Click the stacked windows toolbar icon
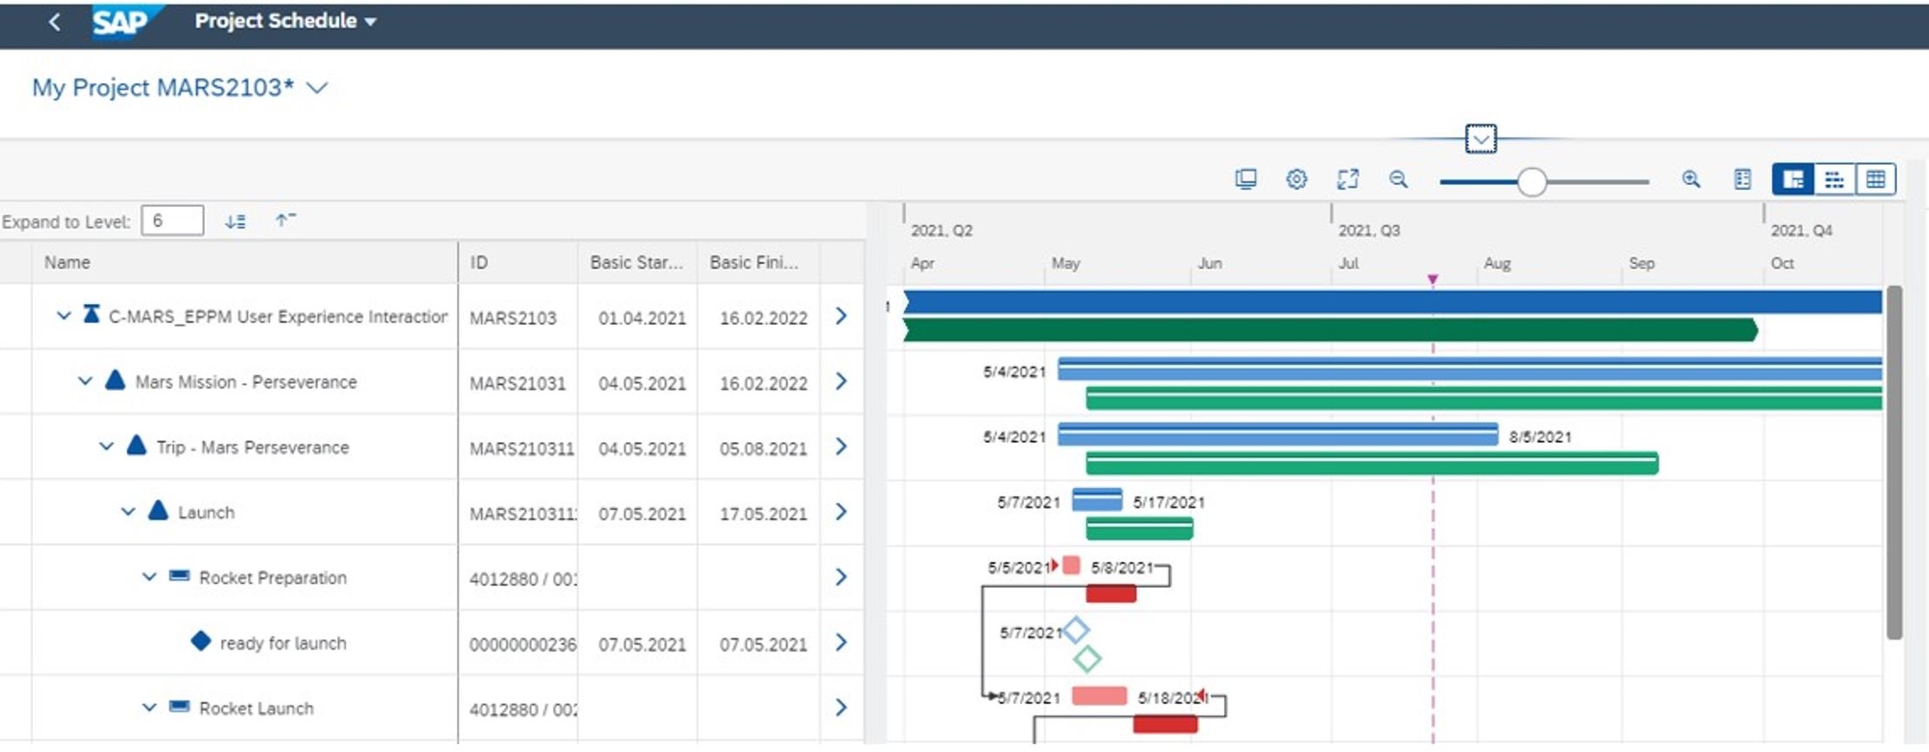This screenshot has height=752, width=1929. 1246,179
